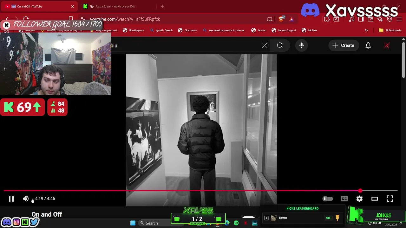406x228 pixels.
Task: Open Netflix from the taskbar
Action: pyautogui.click(x=246, y=223)
